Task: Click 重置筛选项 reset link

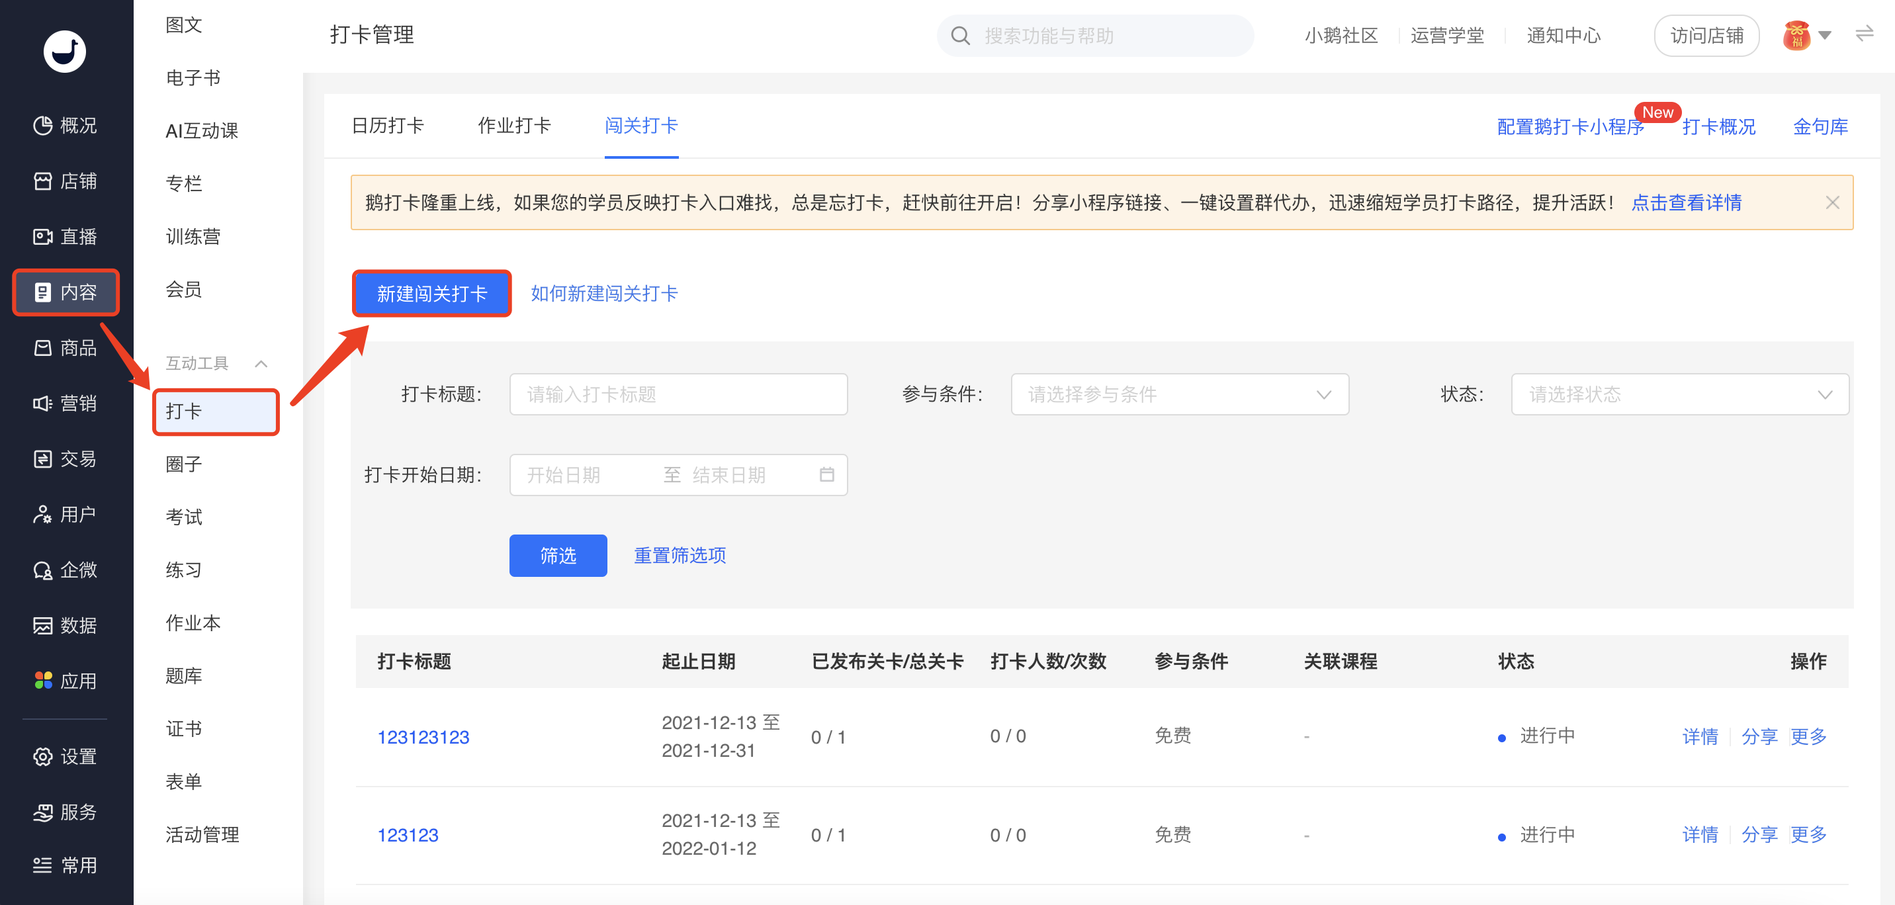Action: [680, 556]
